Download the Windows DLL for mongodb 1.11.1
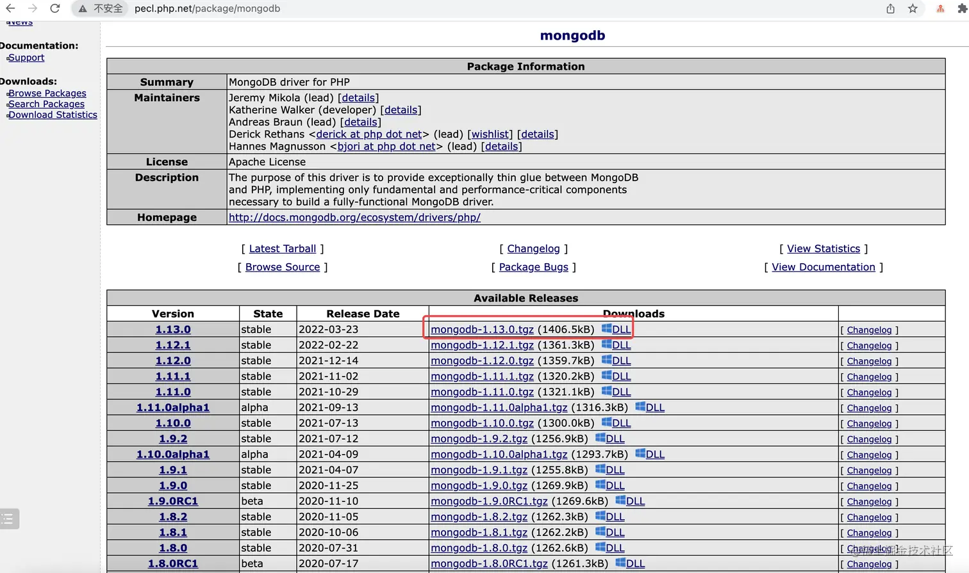This screenshot has width=969, height=573. (616, 376)
